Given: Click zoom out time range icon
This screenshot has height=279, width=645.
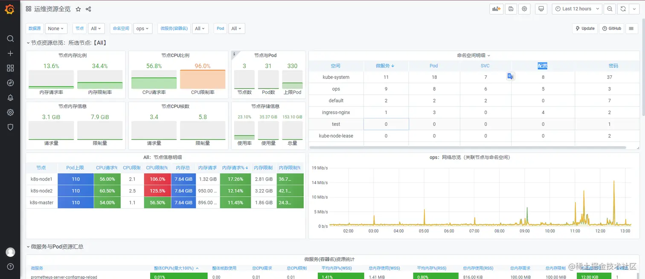Looking at the screenshot, I should (610, 9).
